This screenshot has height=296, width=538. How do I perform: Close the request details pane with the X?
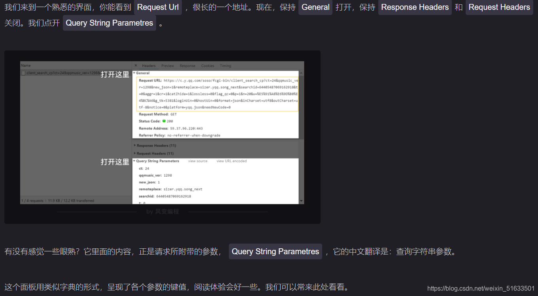click(136, 66)
